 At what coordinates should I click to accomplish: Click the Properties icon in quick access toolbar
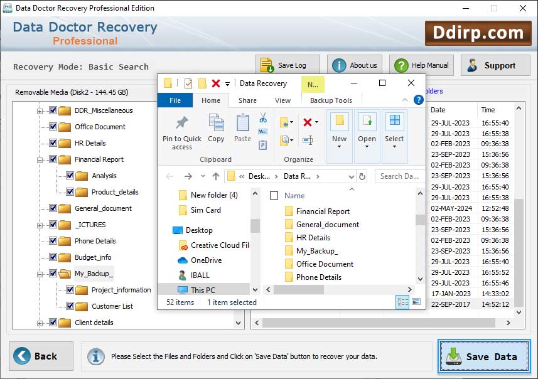point(188,83)
